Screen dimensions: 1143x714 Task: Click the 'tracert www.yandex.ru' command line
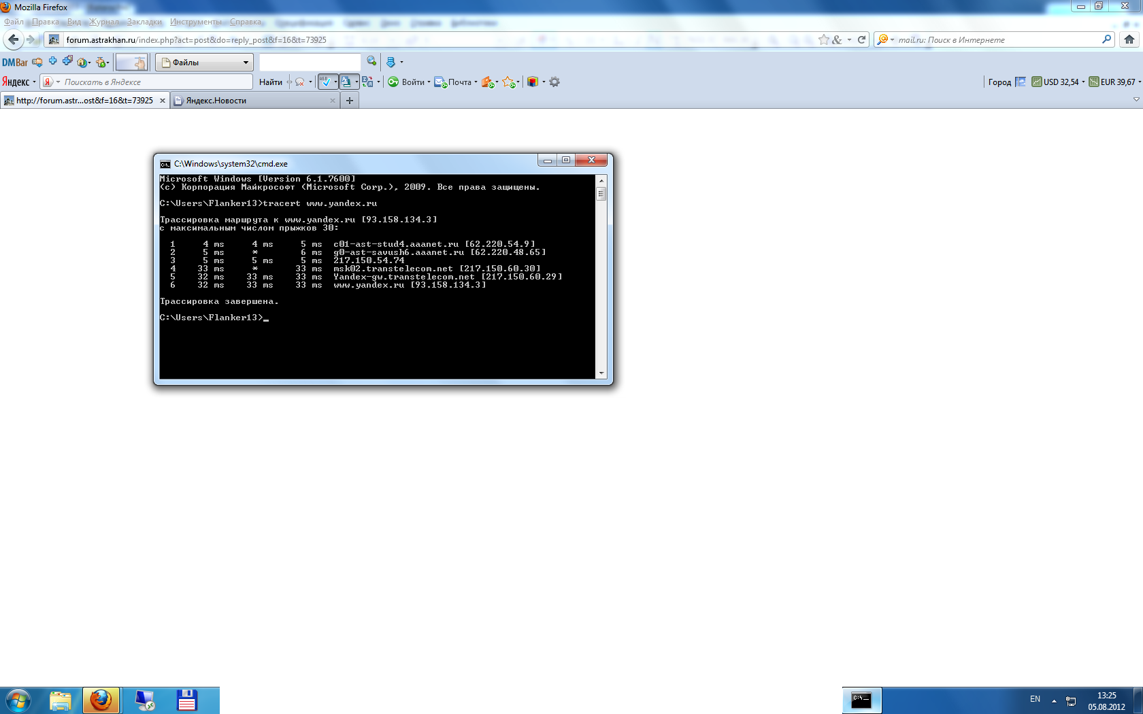320,203
